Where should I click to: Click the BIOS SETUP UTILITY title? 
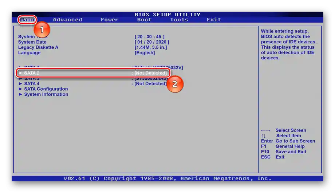pos(167,15)
